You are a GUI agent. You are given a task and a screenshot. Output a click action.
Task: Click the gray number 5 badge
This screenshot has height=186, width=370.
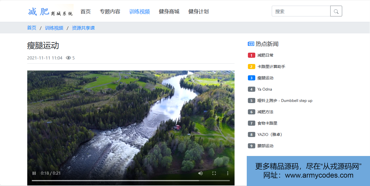click(x=252, y=101)
